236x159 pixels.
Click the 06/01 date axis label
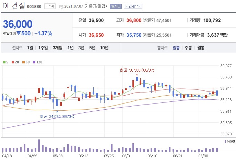pyautogui.click(x=127, y=156)
